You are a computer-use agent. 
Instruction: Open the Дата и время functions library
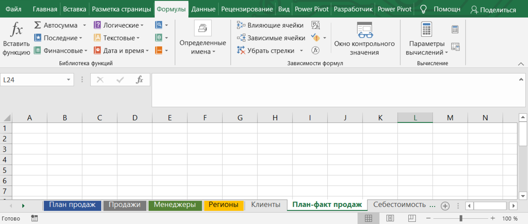pos(121,51)
